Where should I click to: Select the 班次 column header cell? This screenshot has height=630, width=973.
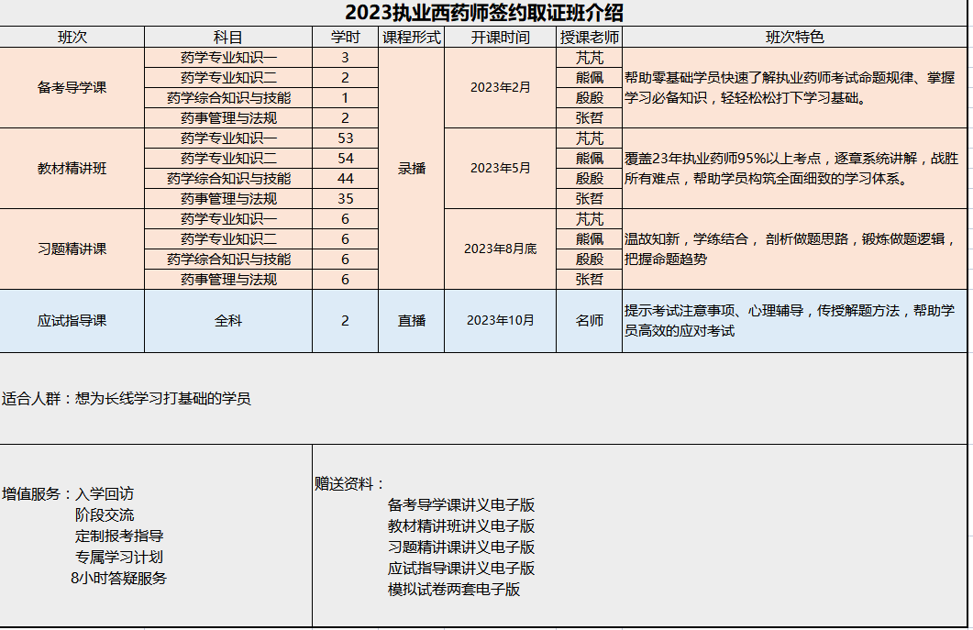point(72,38)
